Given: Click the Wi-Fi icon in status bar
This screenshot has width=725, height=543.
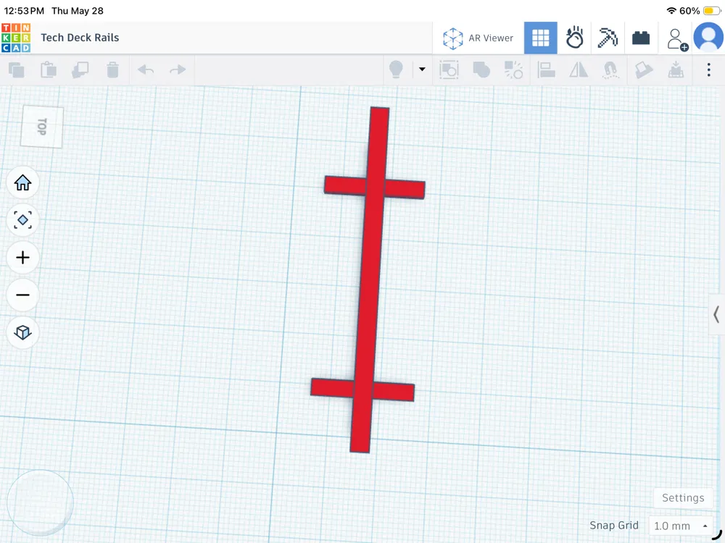Looking at the screenshot, I should coord(671,11).
